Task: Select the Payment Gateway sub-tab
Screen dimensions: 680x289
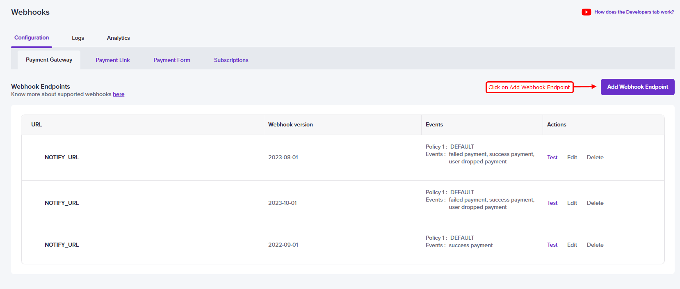Action: [49, 60]
